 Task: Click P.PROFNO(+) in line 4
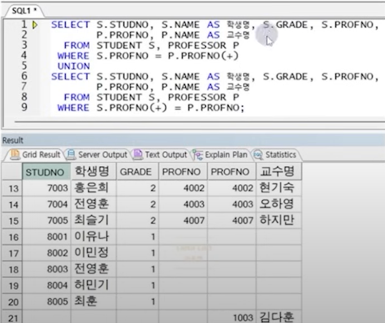(x=203, y=56)
